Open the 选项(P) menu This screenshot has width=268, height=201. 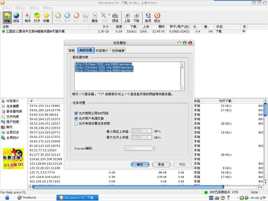click(34, 8)
